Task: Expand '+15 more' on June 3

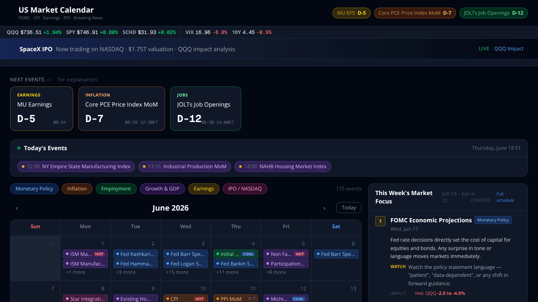Action: (x=177, y=272)
